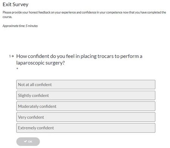Screen dimensions: 170x148
Task: Click the 'Approximate time: 5 minutes' text
Action: coord(20,26)
